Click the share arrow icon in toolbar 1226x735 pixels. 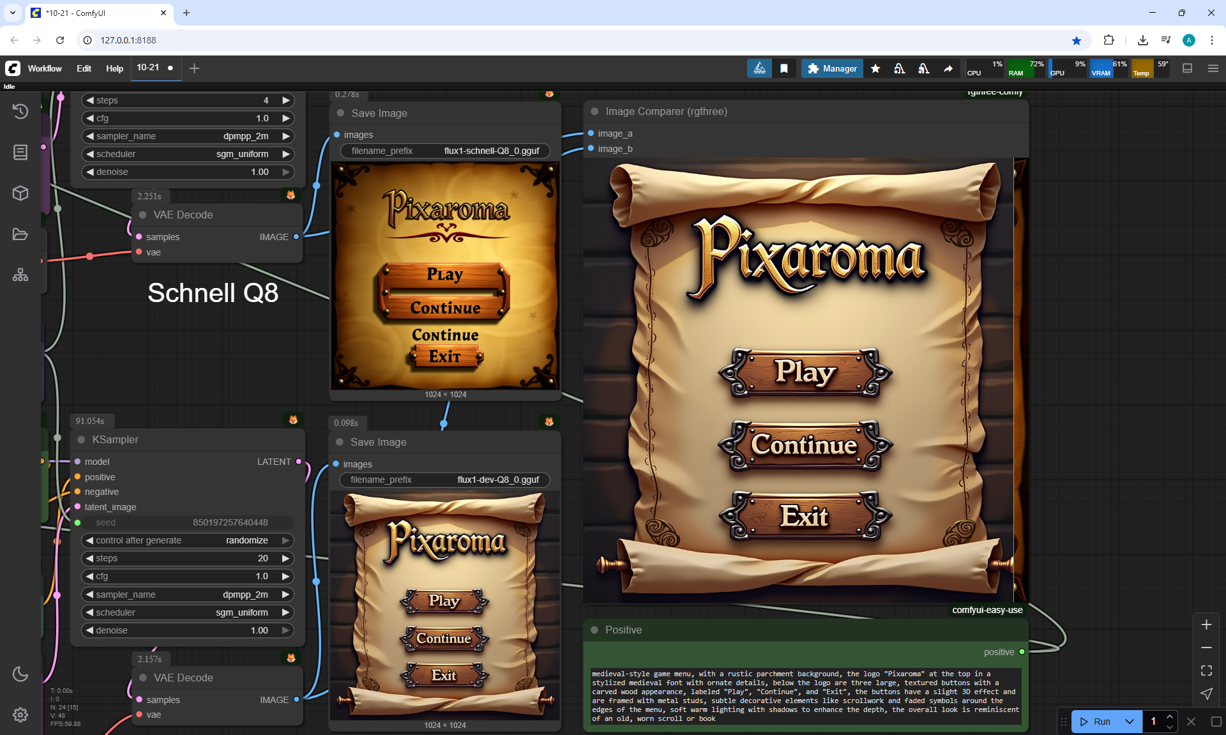point(948,68)
